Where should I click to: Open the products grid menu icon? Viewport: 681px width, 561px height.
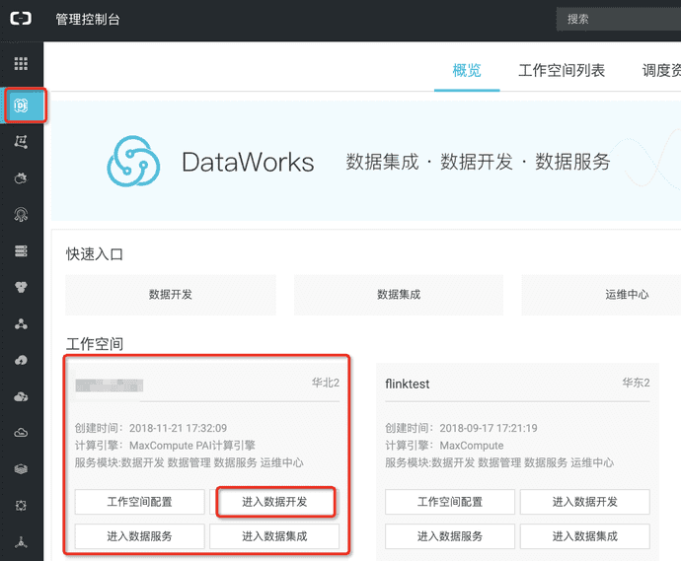[x=21, y=63]
